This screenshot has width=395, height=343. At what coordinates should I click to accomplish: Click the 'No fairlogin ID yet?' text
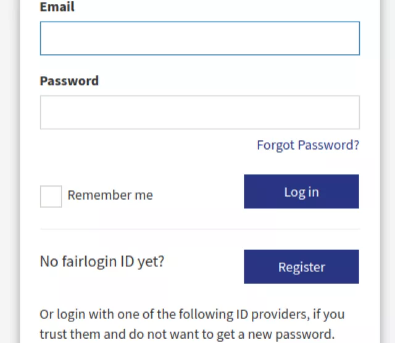click(x=102, y=261)
